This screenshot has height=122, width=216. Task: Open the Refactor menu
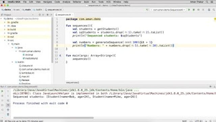click(x=77, y=2)
